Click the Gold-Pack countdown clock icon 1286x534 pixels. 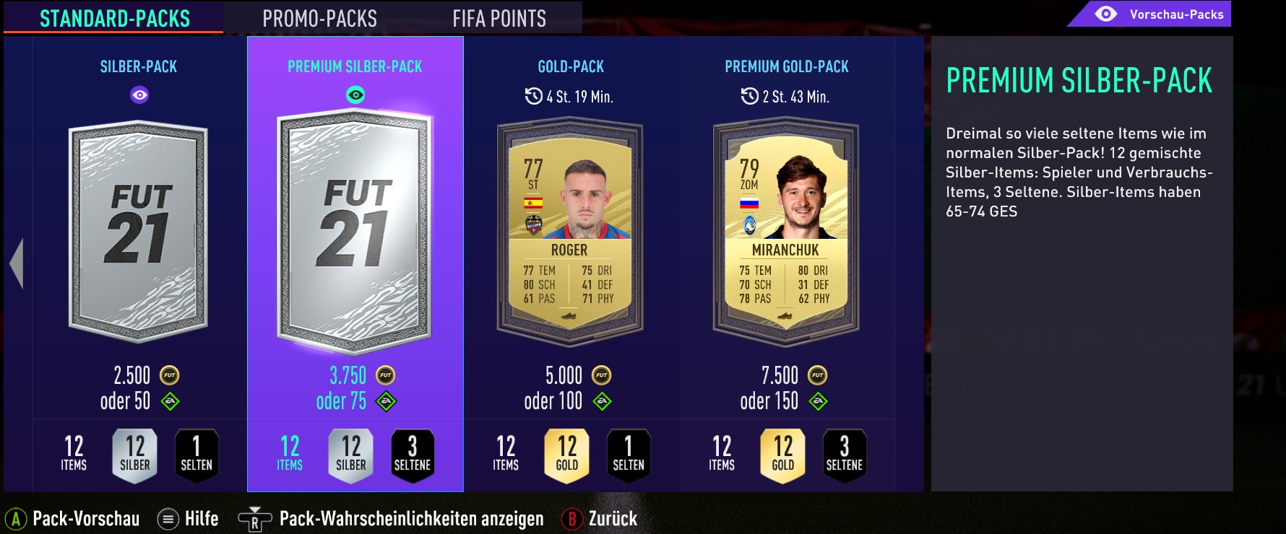(533, 96)
